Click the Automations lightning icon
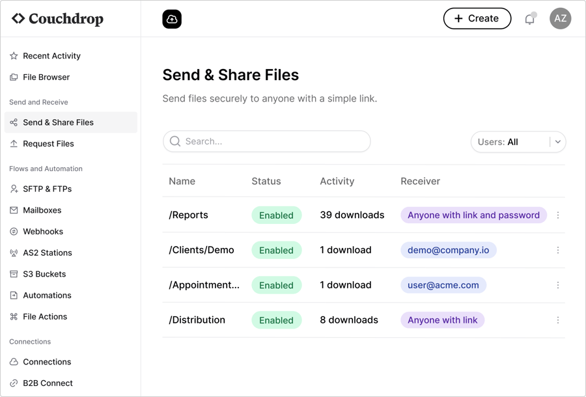The width and height of the screenshot is (586, 397). (14, 295)
